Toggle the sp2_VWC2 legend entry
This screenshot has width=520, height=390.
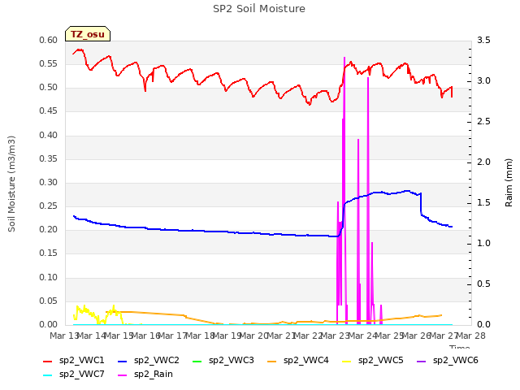(x=148, y=361)
